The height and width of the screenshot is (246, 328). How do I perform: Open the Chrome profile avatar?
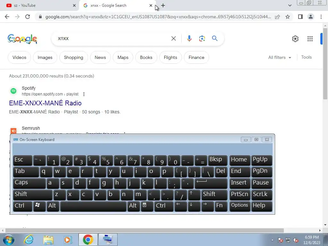(x=311, y=17)
